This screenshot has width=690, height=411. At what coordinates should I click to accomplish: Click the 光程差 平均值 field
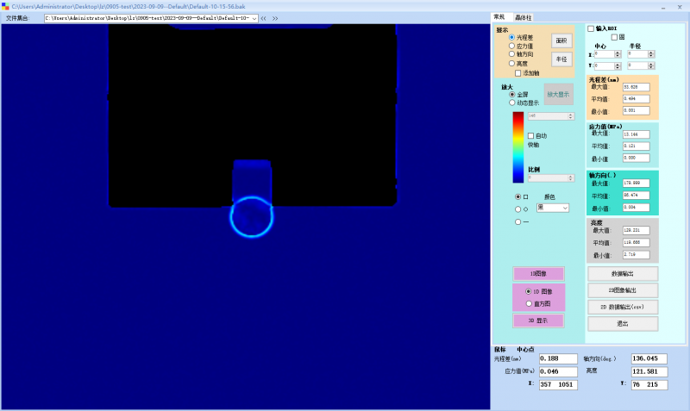tap(636, 99)
